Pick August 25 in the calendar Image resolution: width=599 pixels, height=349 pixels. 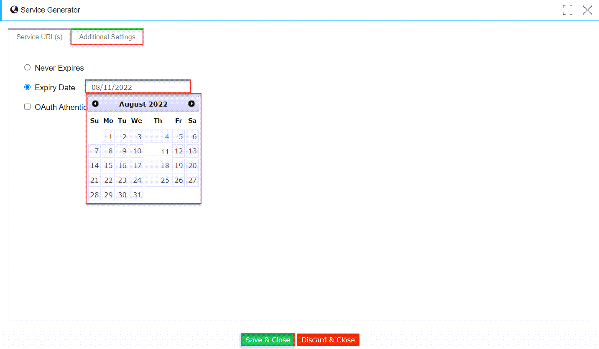pos(158,180)
